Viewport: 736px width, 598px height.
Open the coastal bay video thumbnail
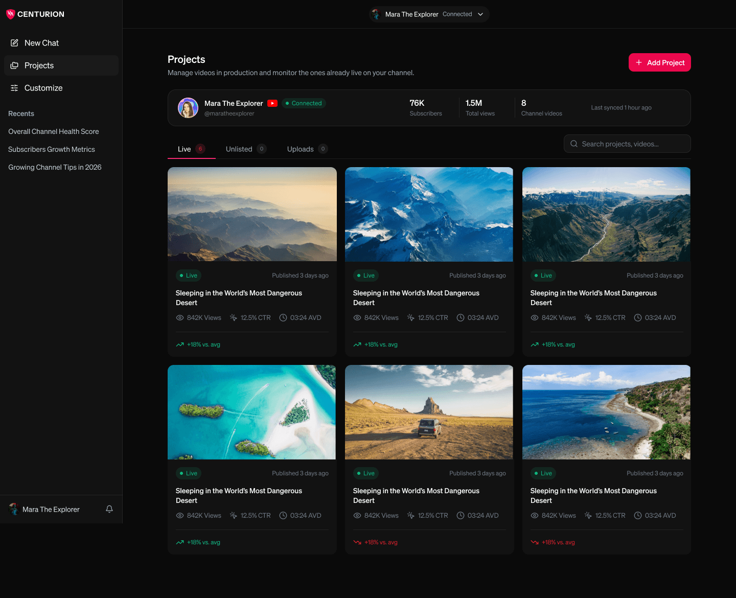(607, 412)
